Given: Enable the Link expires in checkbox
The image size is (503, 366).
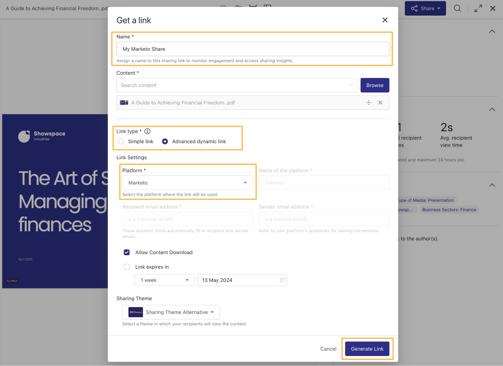Looking at the screenshot, I should [x=127, y=267].
